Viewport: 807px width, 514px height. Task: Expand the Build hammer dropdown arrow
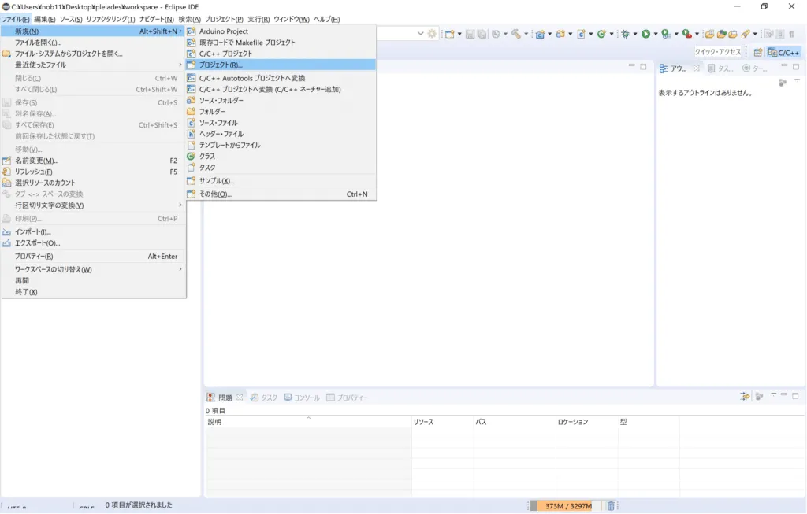click(526, 34)
